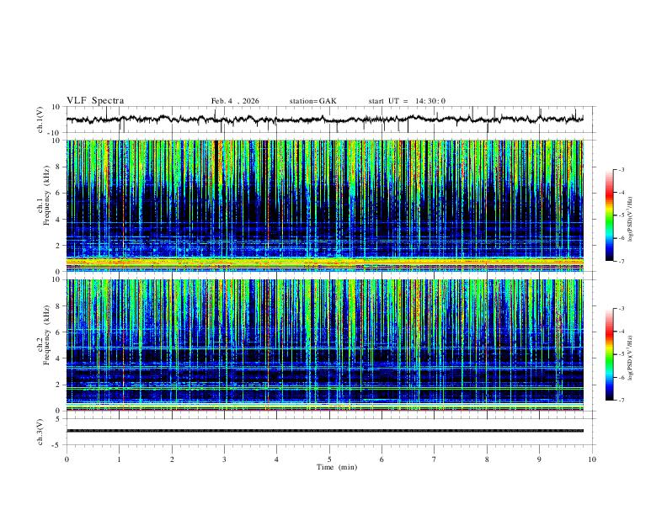Click the "10" tick label ending the time axis

point(592,459)
